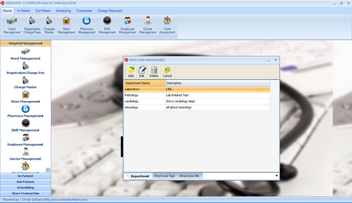The height and width of the screenshot is (203, 352).
Task: Sort by Department Name column header
Action: (x=145, y=83)
